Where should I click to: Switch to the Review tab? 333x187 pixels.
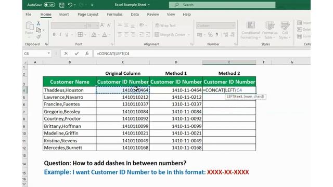tap(153, 15)
